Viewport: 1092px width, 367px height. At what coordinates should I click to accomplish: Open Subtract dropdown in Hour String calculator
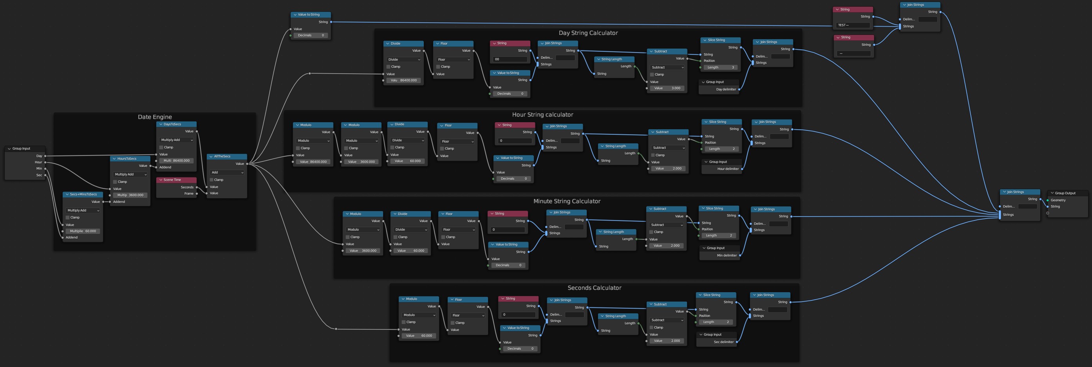[668, 148]
